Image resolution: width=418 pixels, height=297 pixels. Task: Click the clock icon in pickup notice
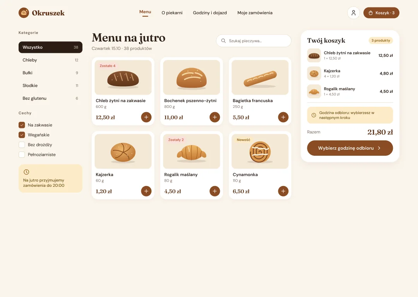point(314,115)
